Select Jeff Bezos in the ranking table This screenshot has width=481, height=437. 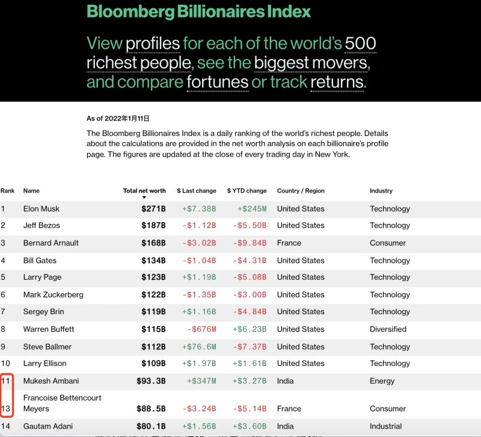pos(41,226)
